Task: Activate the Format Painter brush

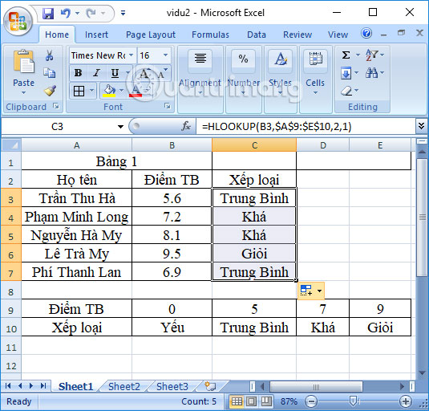Action: (x=50, y=91)
